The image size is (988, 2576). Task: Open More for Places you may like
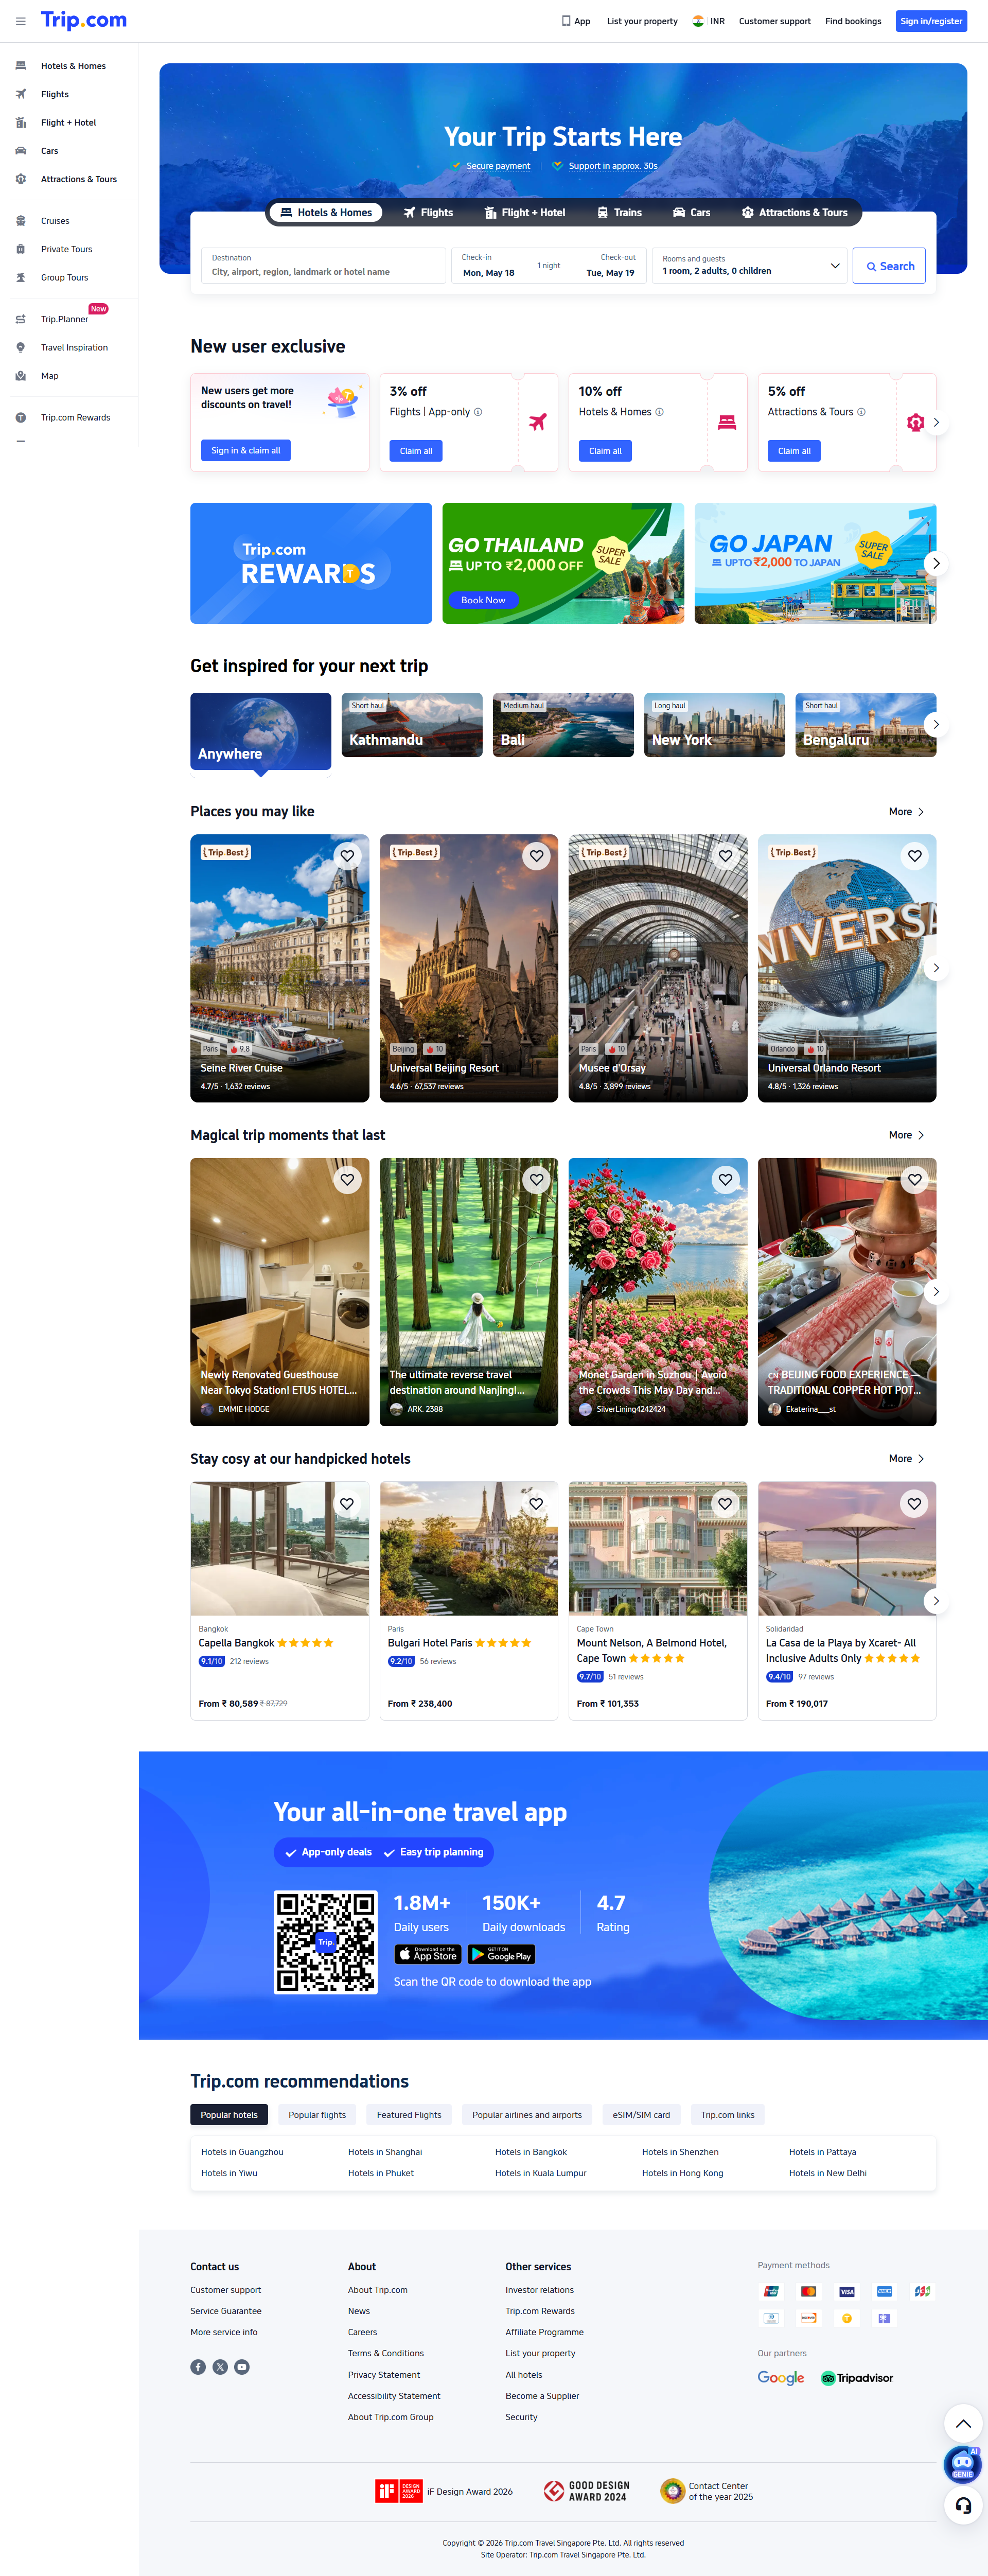pos(907,812)
